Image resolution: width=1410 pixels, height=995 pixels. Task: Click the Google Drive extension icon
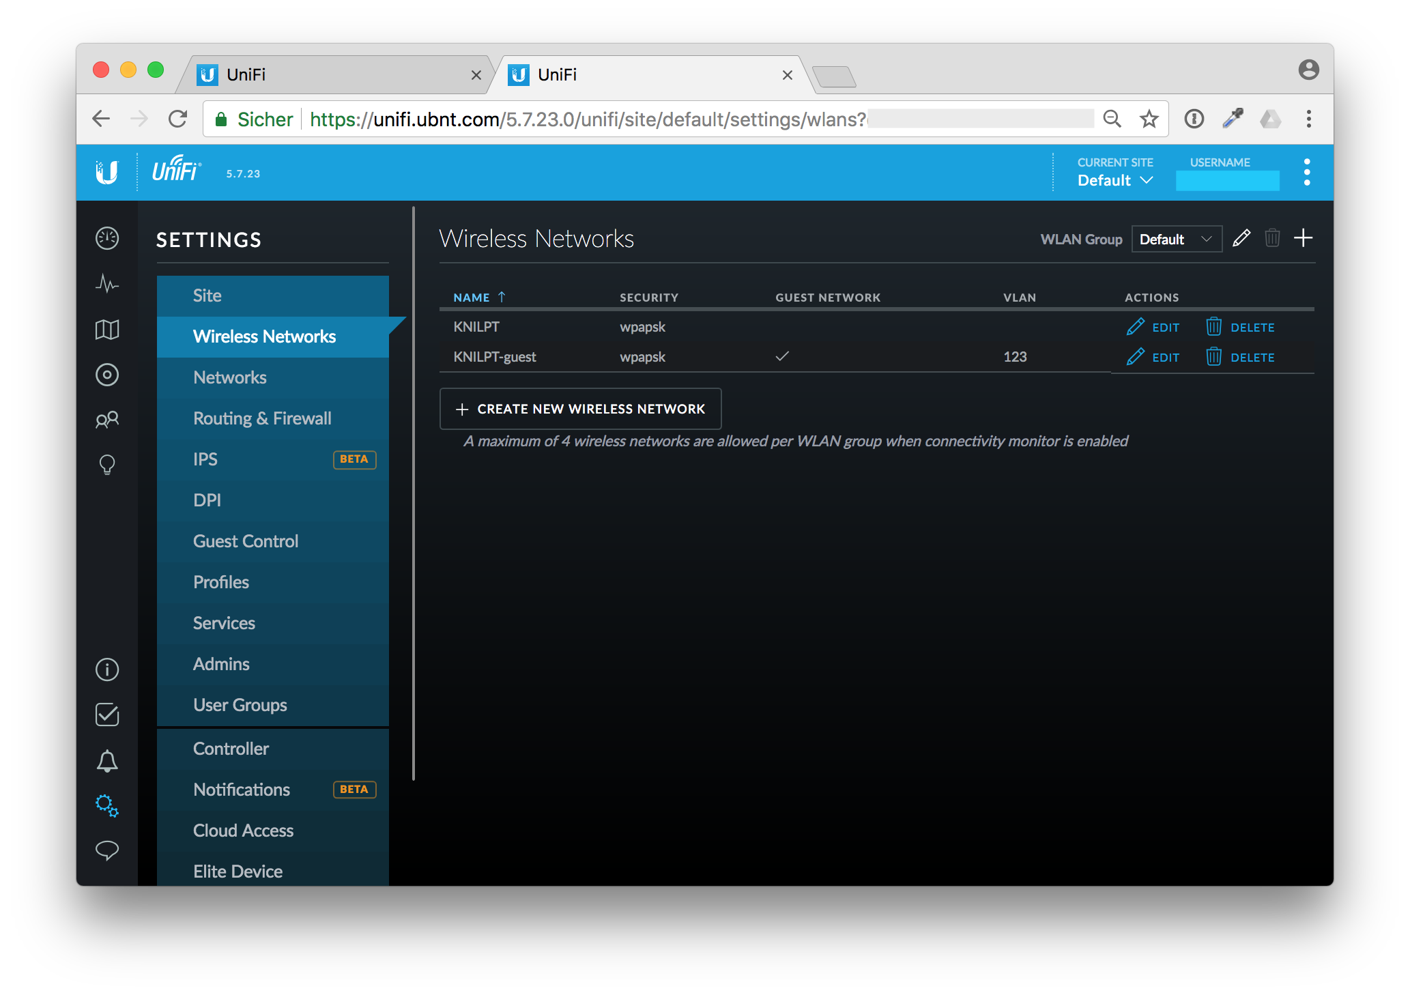coord(1271,119)
